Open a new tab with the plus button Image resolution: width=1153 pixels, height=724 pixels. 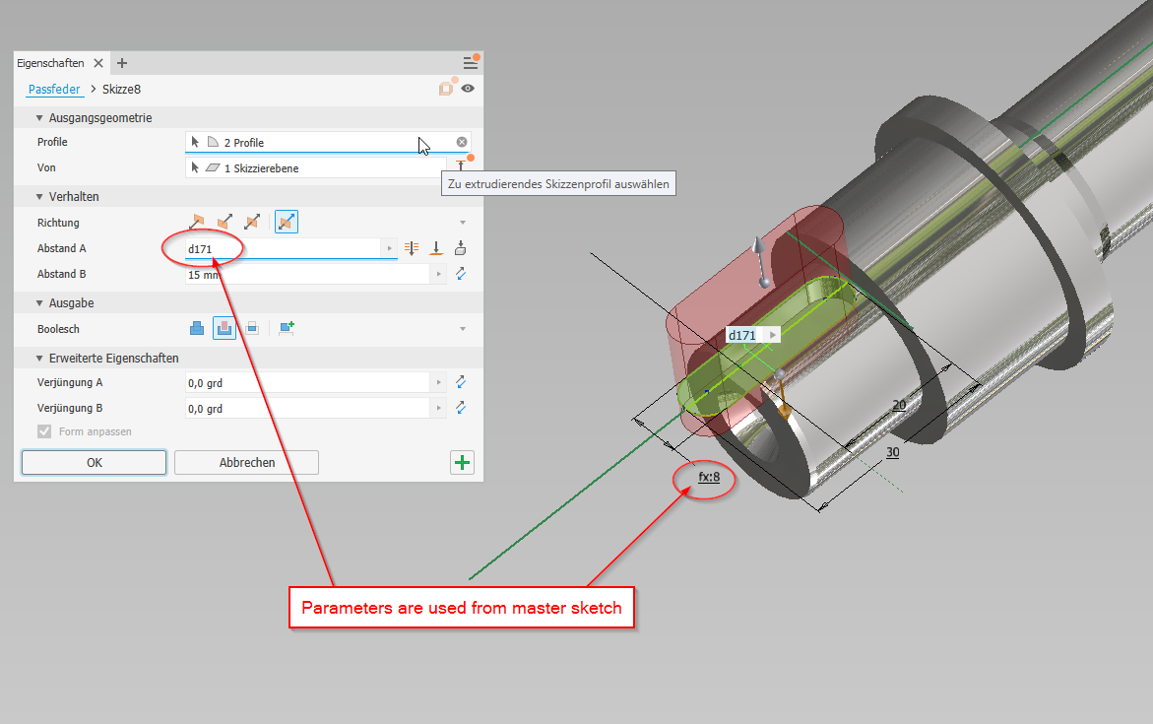(121, 62)
